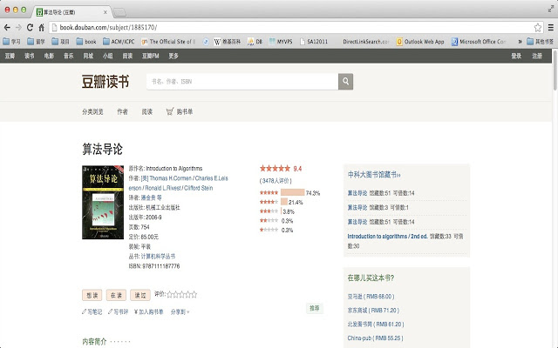Open the 其他书签 folder
Image resolution: width=558 pixels, height=348 pixels.
[541, 42]
